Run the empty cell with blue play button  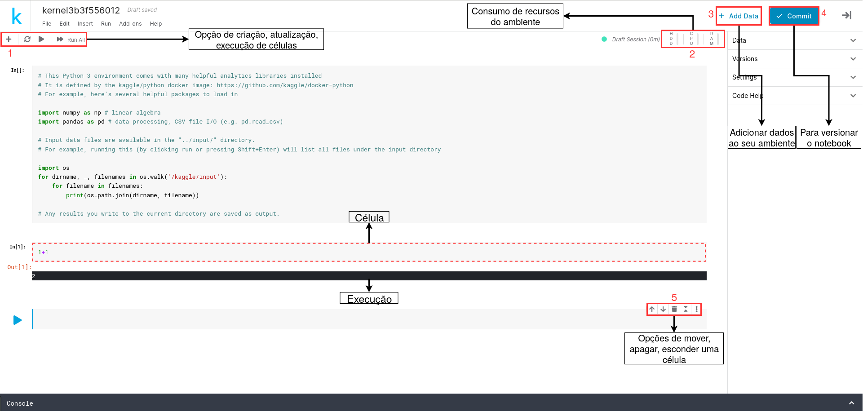[x=18, y=320]
